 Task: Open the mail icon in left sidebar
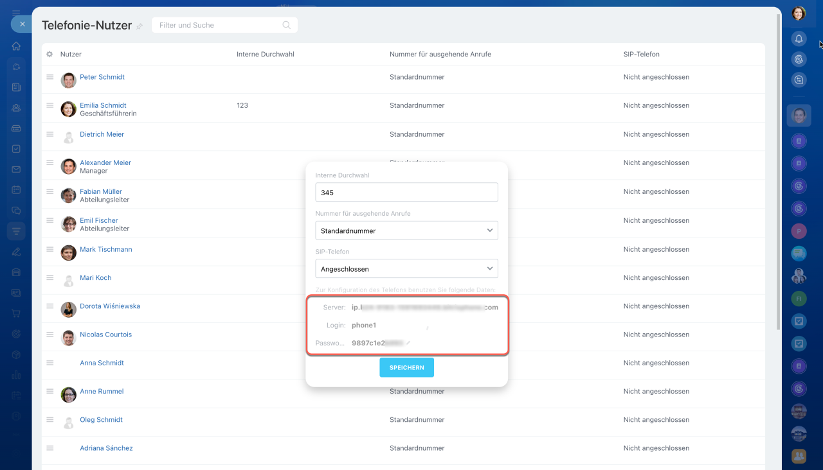tap(16, 170)
